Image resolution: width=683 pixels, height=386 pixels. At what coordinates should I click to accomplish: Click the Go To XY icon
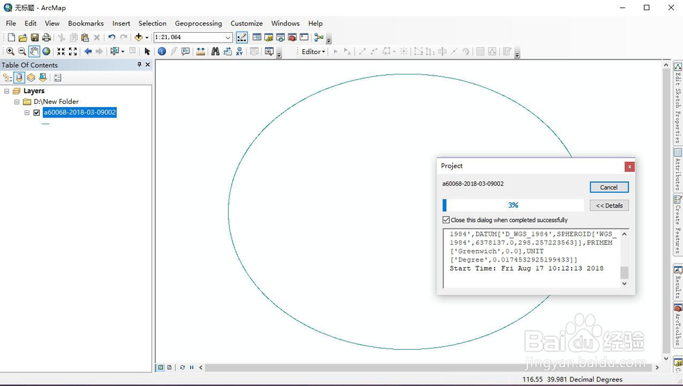point(239,51)
